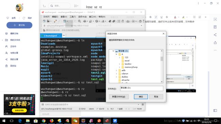This screenshot has width=221, height=124.
Task: Click the 新建文件夹(M) button
Action: (119, 97)
